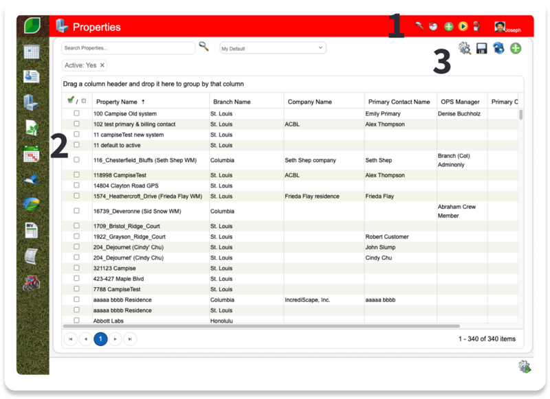Image resolution: width=550 pixels, height=399 pixels.
Task: Open the red tractor sidebar icon
Action: coord(31,283)
